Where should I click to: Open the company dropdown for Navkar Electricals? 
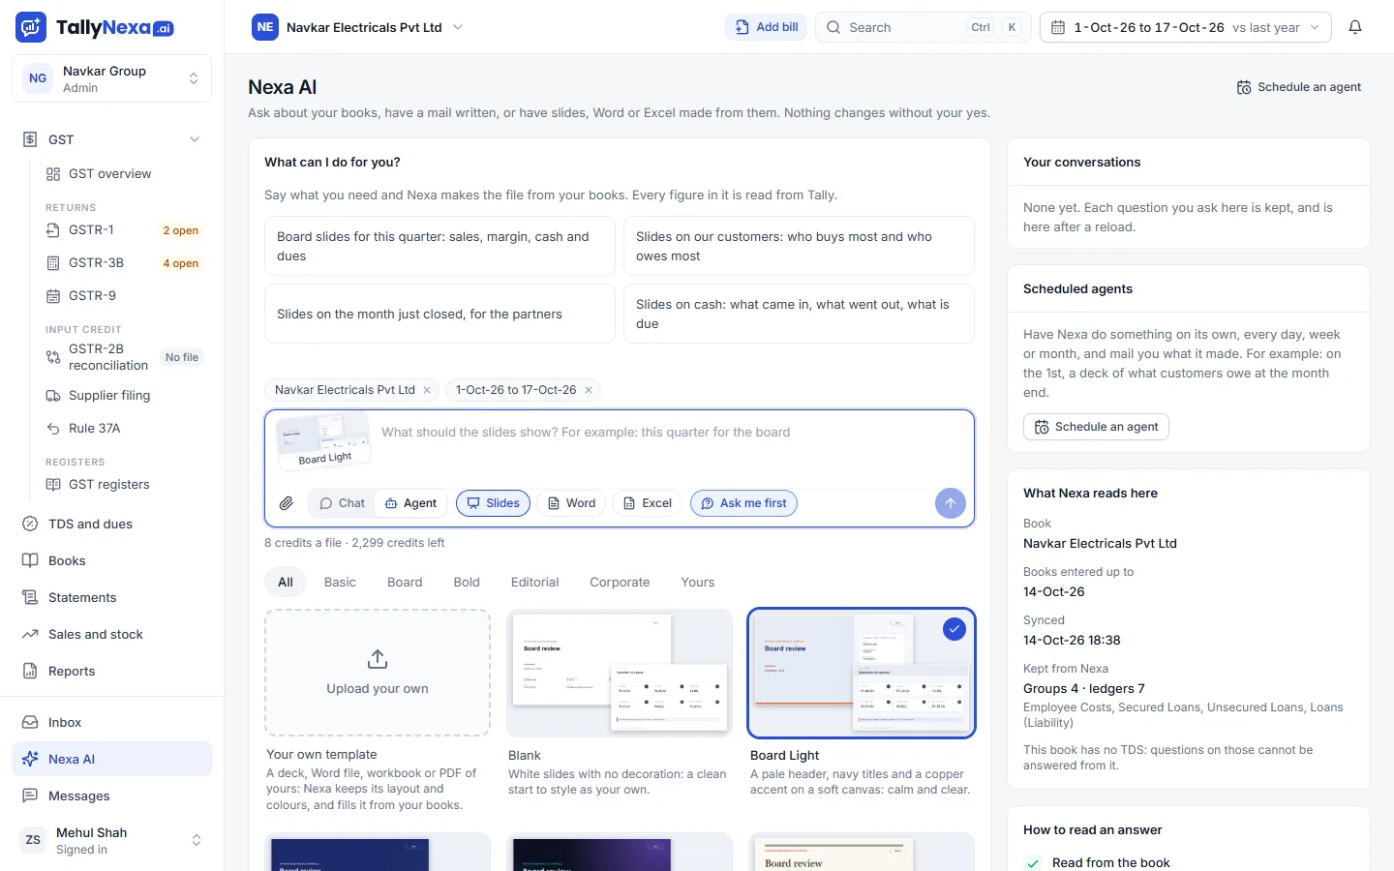(357, 27)
